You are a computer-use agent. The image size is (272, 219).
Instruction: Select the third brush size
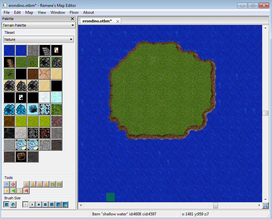39,205
